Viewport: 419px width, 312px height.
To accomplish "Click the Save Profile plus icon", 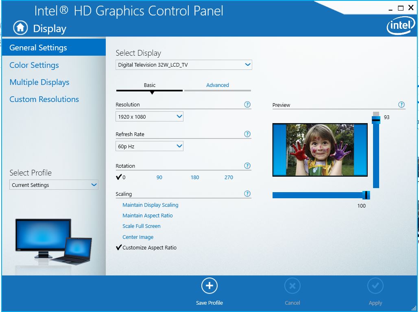I will (209, 285).
